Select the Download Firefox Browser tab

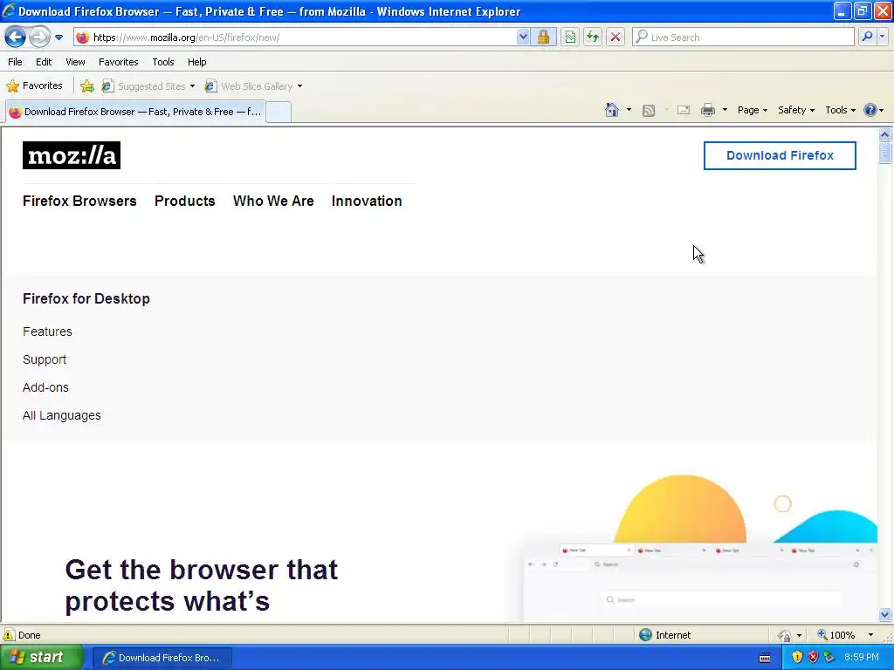135,112
